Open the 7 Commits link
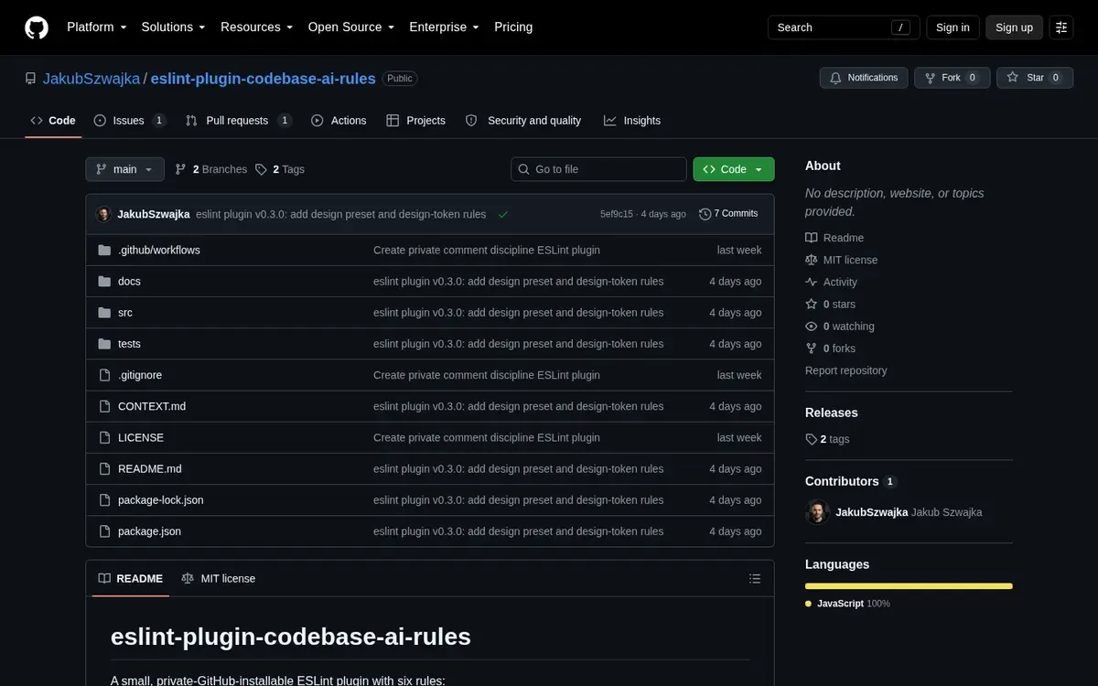This screenshot has height=686, width=1098. pos(728,214)
